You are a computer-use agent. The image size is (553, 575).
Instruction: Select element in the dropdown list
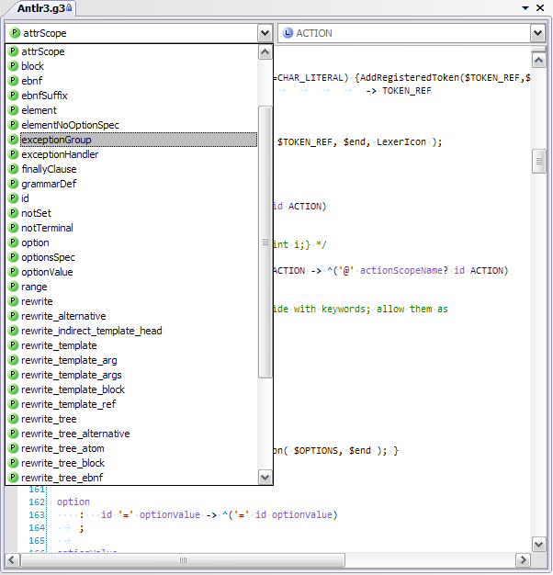pyautogui.click(x=132, y=110)
